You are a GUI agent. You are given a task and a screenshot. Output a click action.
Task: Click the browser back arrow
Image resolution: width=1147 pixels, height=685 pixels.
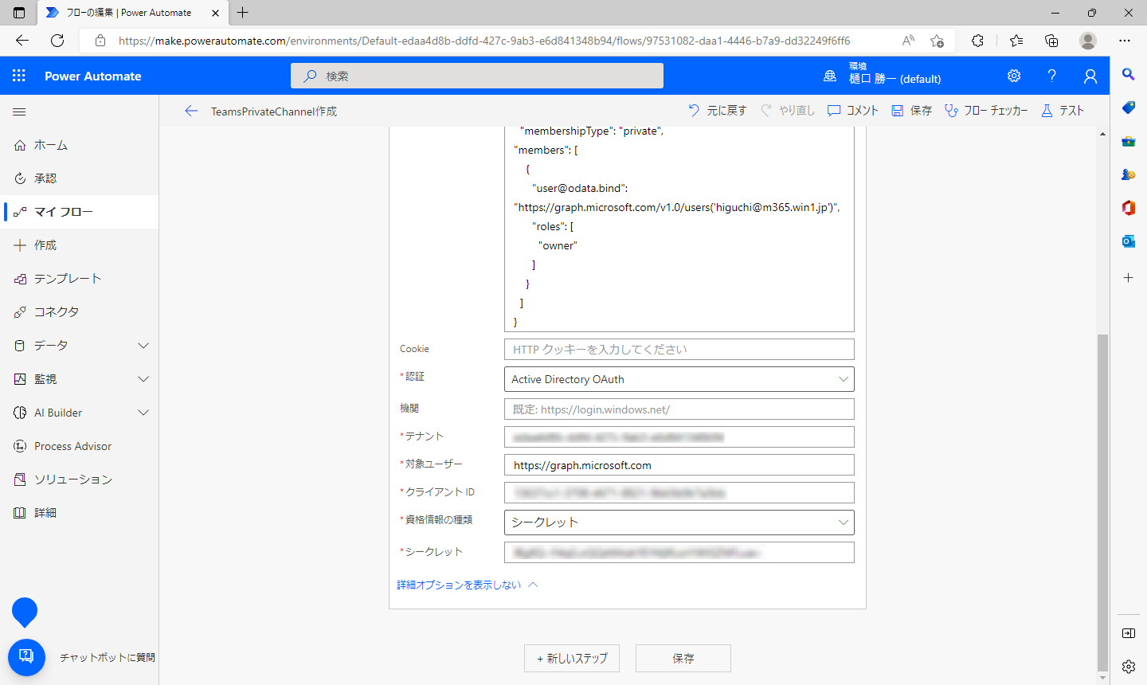tap(22, 41)
